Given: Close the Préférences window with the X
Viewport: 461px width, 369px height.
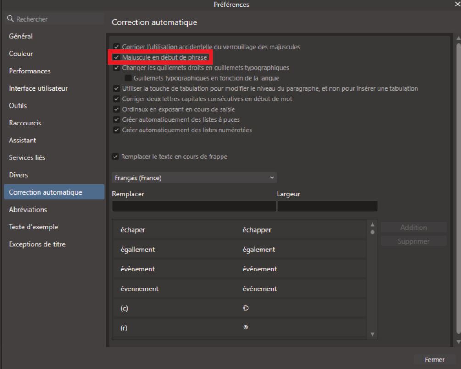Looking at the screenshot, I should (458, 4).
